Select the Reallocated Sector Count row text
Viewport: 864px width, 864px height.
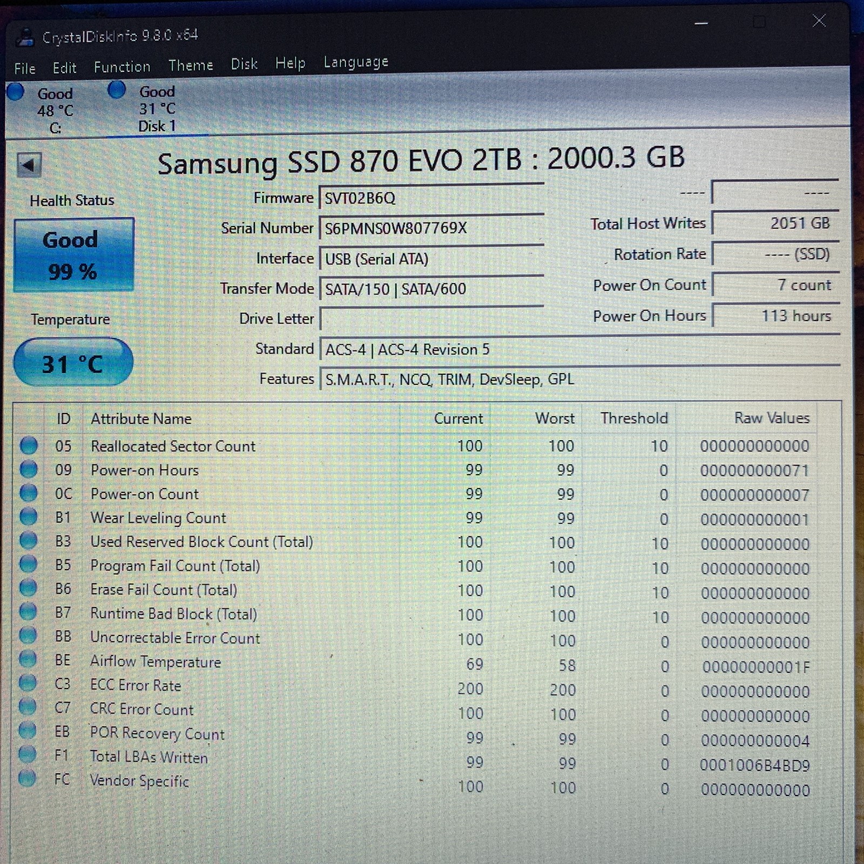173,446
